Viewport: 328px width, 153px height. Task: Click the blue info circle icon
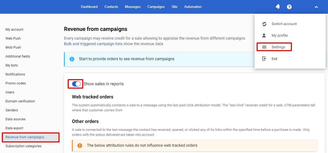pos(72,59)
